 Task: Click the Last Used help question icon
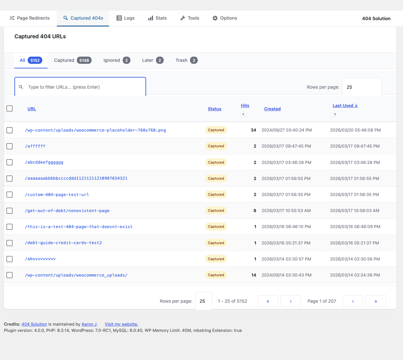[335, 115]
